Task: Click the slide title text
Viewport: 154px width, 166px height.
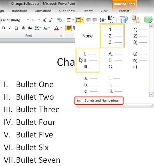Action: click(x=66, y=62)
